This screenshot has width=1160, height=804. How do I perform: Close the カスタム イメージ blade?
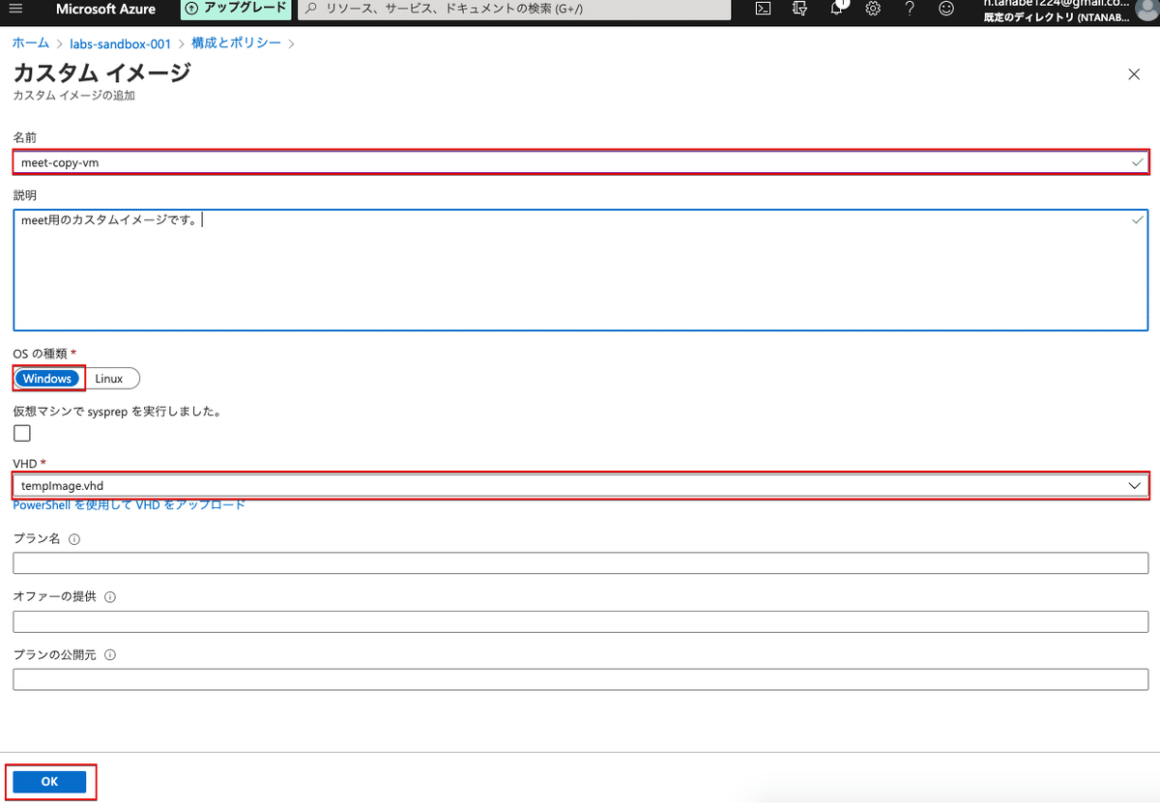[x=1134, y=75]
